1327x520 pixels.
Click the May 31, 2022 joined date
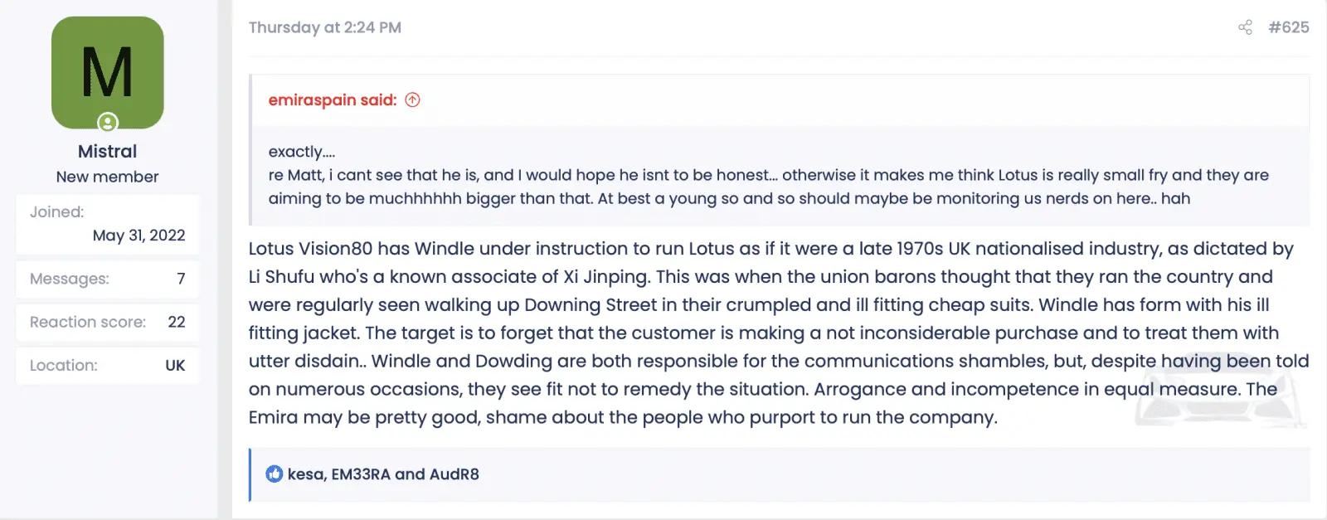[x=139, y=236]
